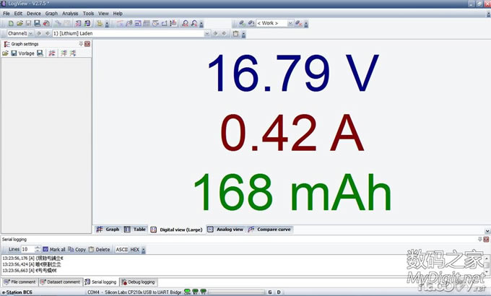Viewport: 491px width, 296px height.
Task: Close the Graph settings panel
Action: [x=87, y=44]
